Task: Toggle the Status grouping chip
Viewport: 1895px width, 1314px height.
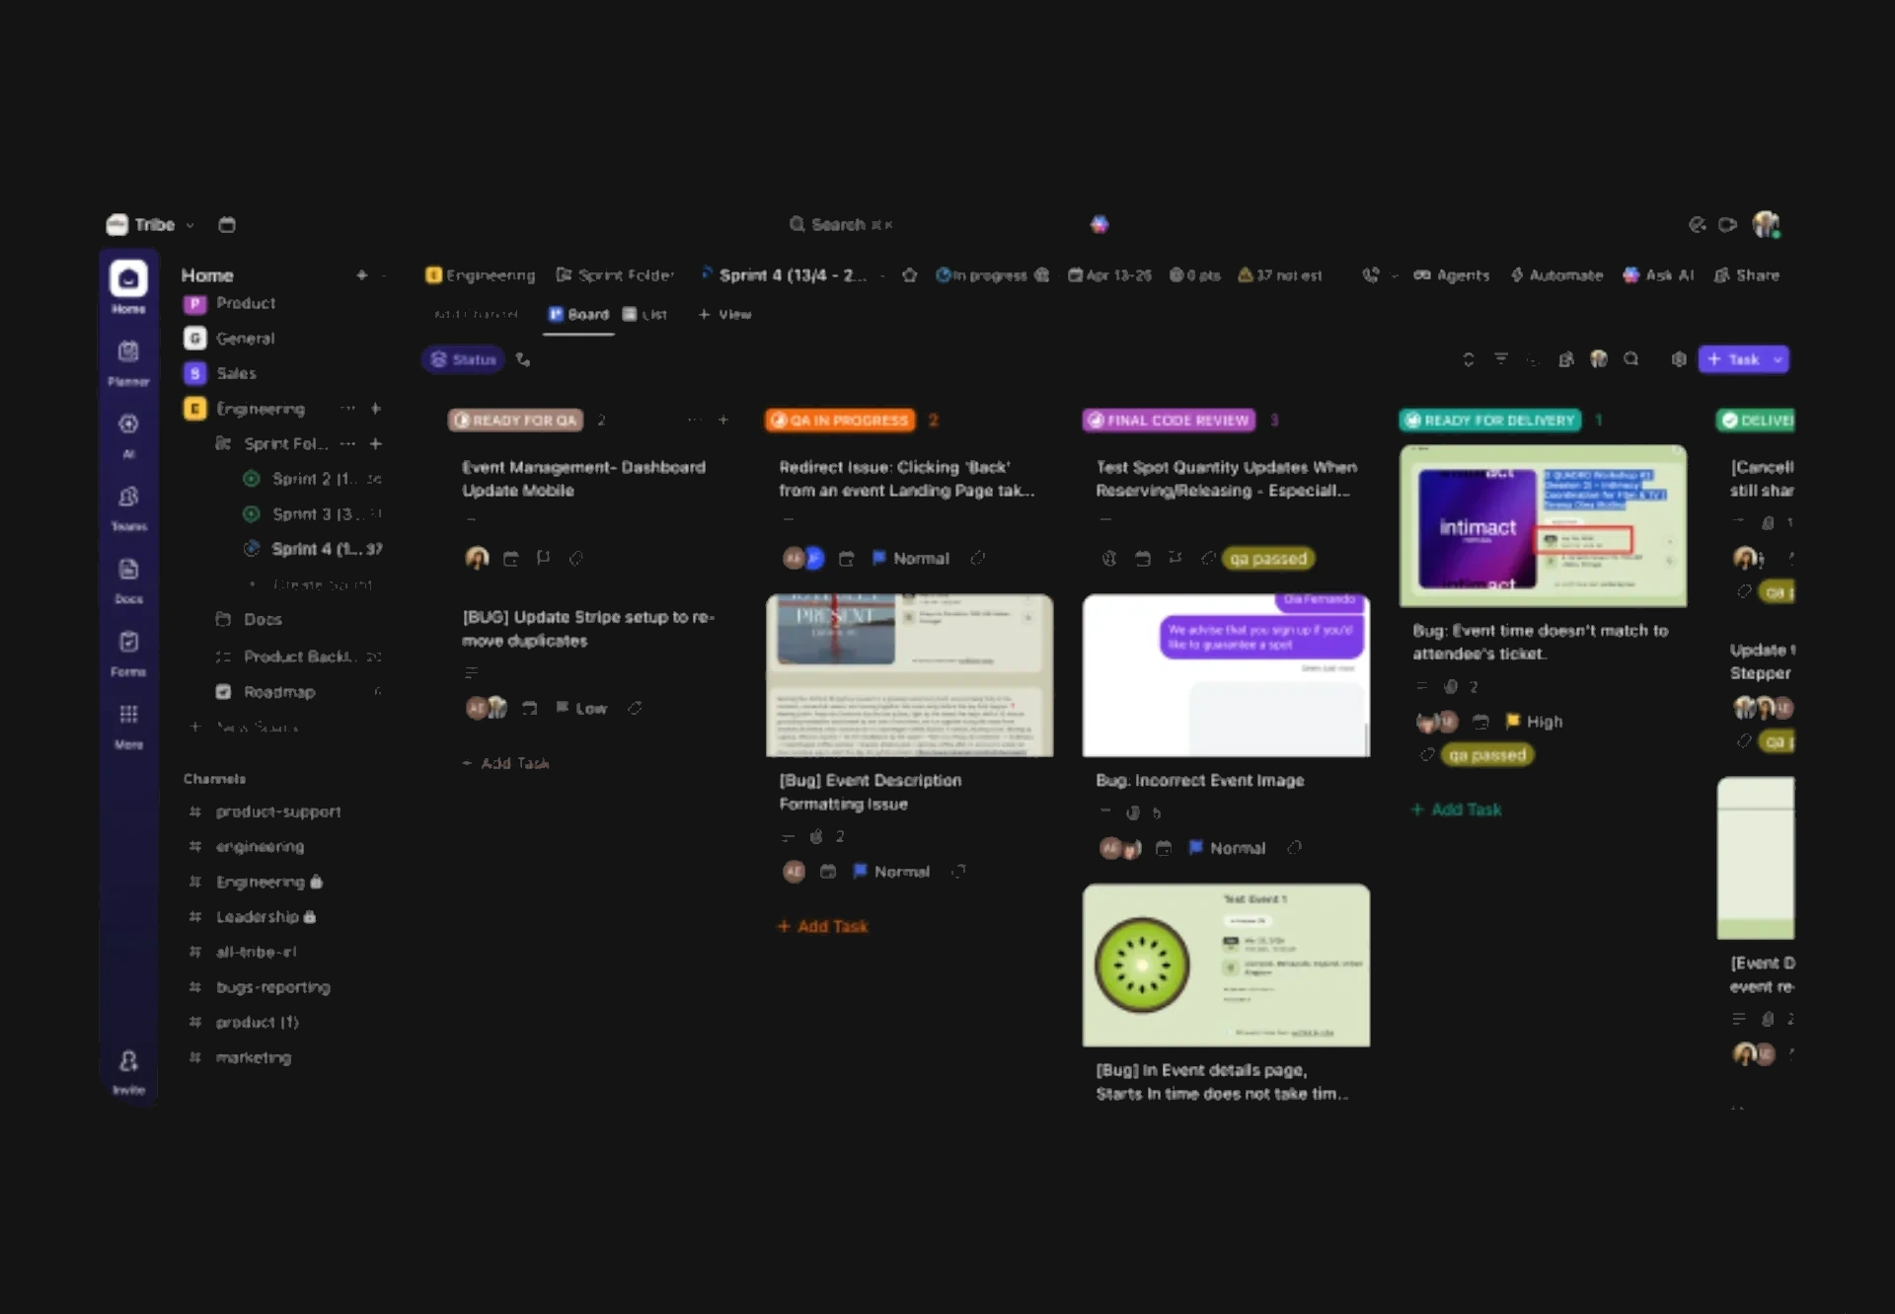Action: click(462, 358)
